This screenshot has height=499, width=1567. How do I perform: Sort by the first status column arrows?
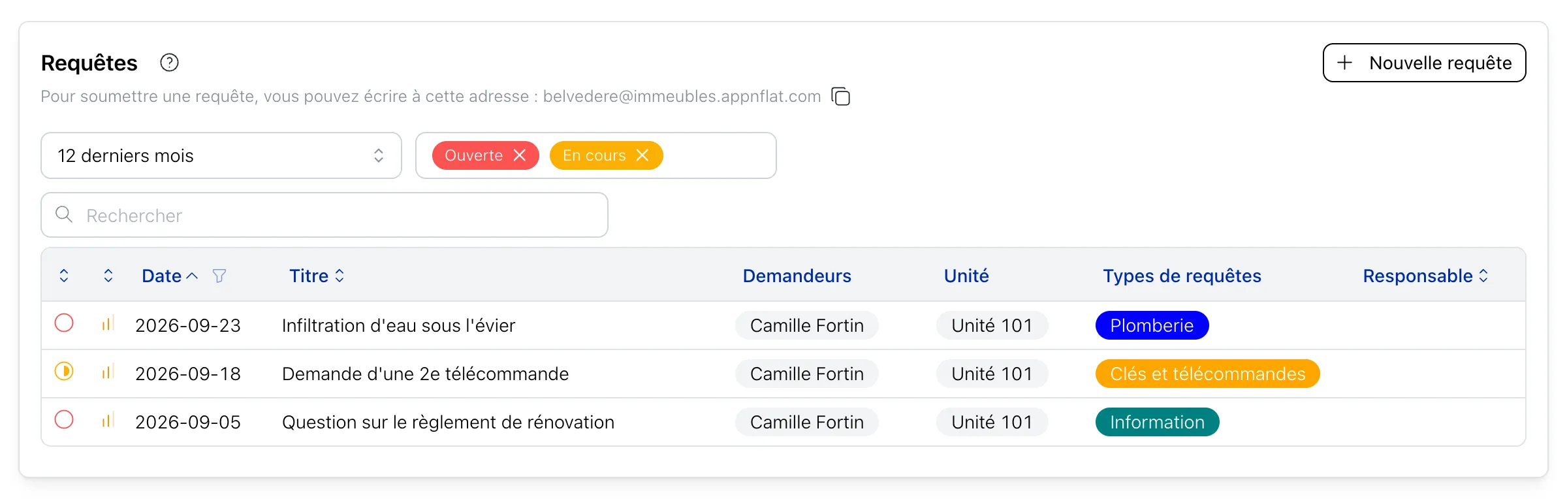pos(64,276)
